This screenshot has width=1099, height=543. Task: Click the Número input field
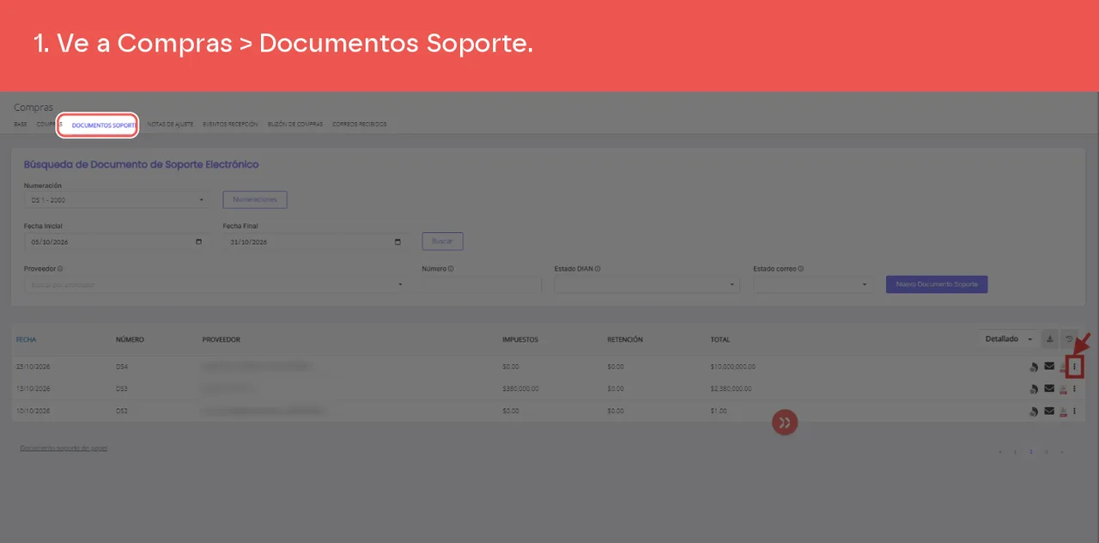(x=482, y=284)
